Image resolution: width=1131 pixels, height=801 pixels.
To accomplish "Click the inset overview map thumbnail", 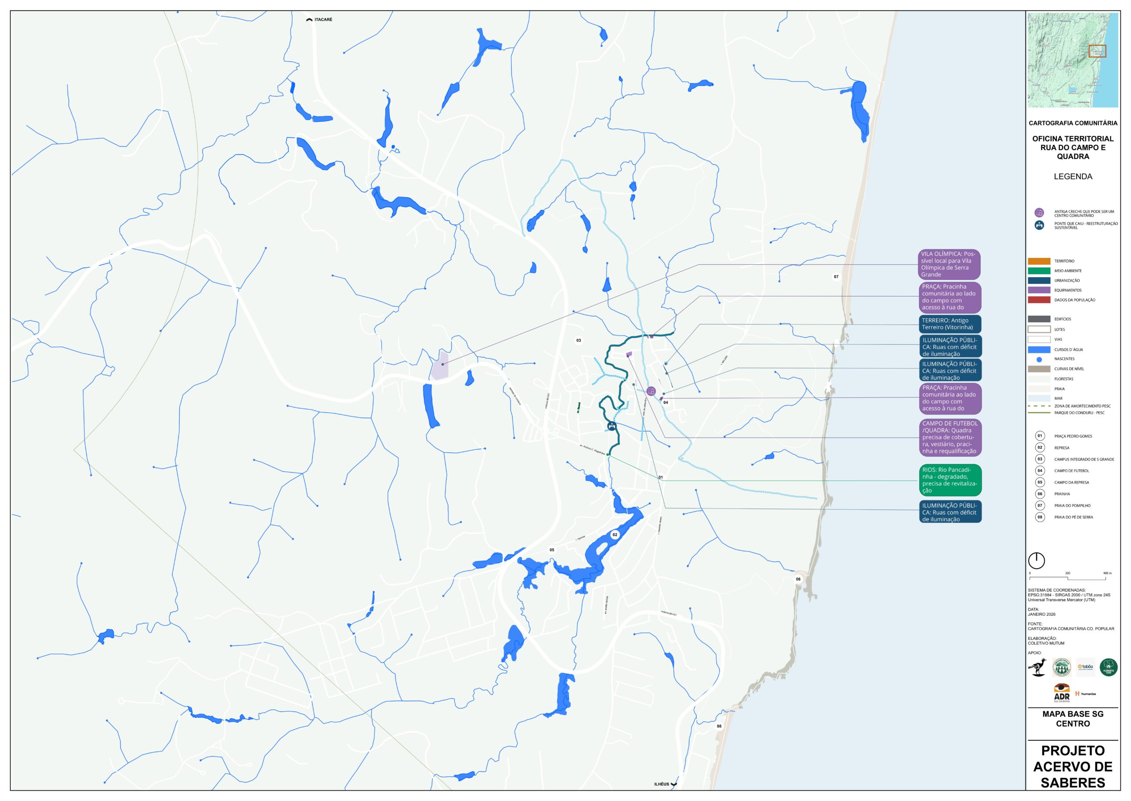I will [x=1073, y=60].
